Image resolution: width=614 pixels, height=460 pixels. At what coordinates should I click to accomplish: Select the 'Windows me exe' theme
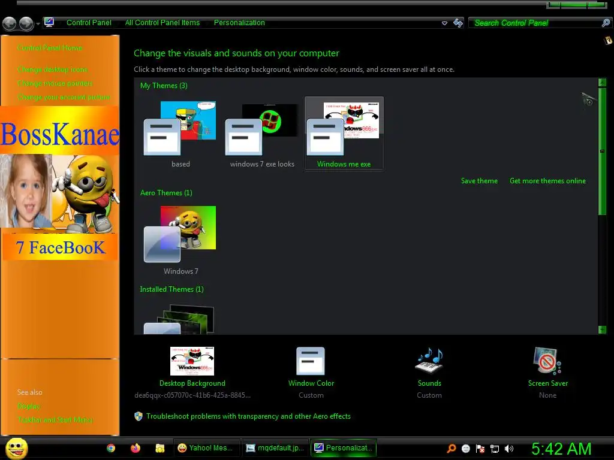344,134
